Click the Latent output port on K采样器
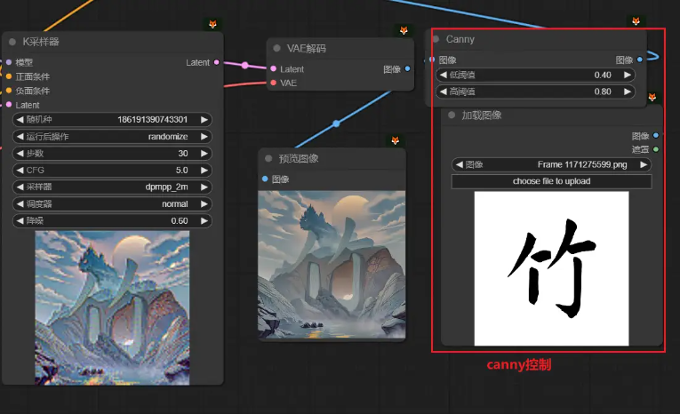 pos(217,62)
